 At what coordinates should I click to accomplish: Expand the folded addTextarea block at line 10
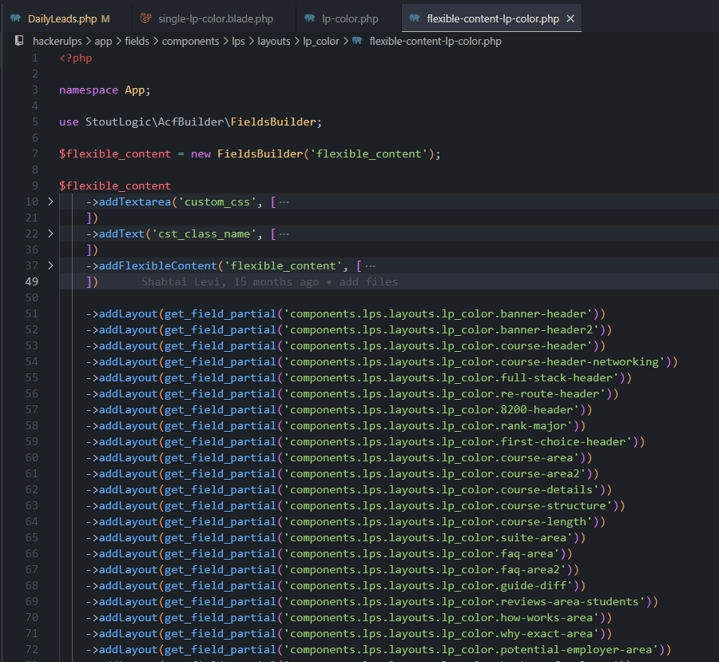click(x=50, y=201)
